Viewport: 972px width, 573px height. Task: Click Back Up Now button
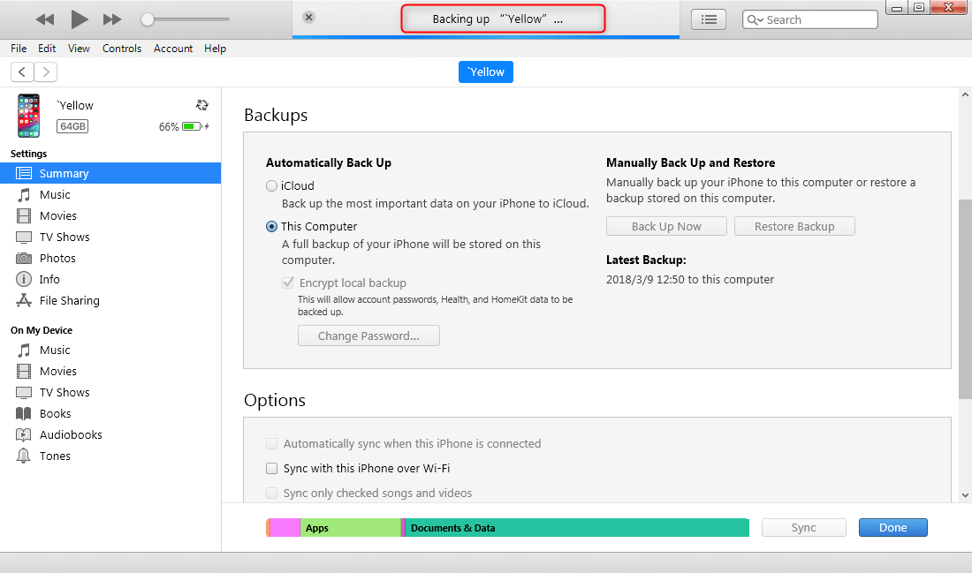coord(666,226)
